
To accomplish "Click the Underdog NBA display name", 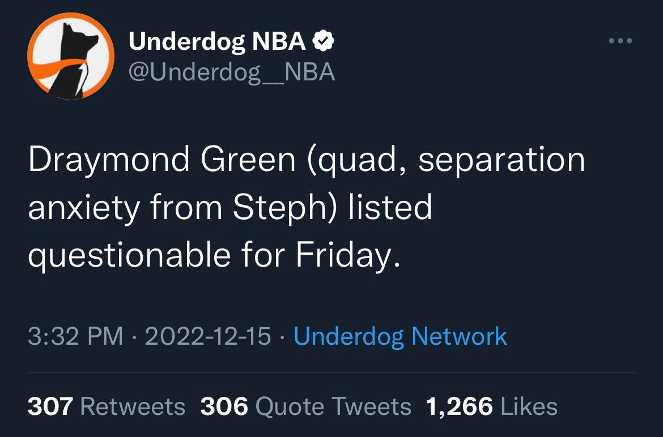I will point(218,41).
